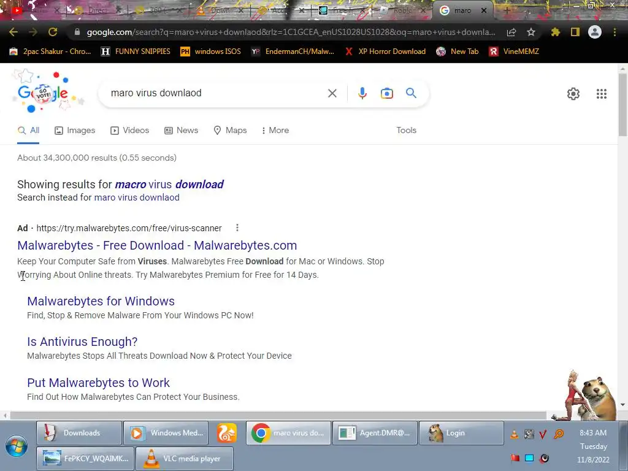Screen dimensions: 628x471
Task: Switch to the active maro tab
Action: click(463, 11)
